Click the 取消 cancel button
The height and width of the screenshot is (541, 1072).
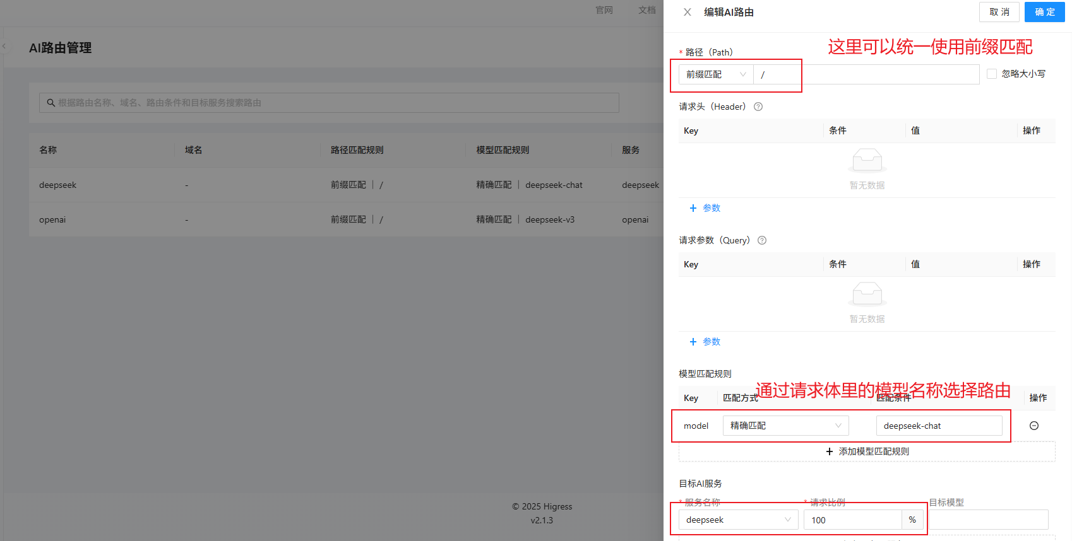999,12
